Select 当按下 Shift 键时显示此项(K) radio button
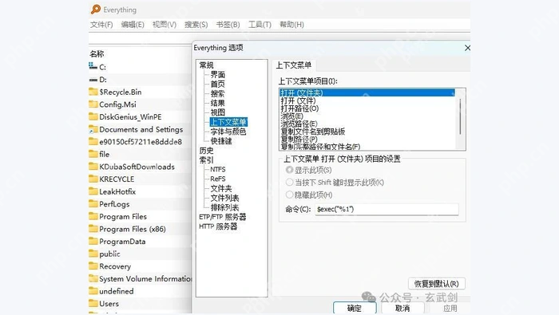Screen dimensions: 559x315 pos(289,183)
